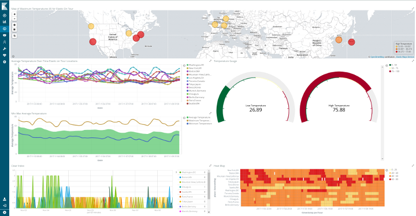Open Visualize via the bar chart sidebar icon

(x=4, y=22)
